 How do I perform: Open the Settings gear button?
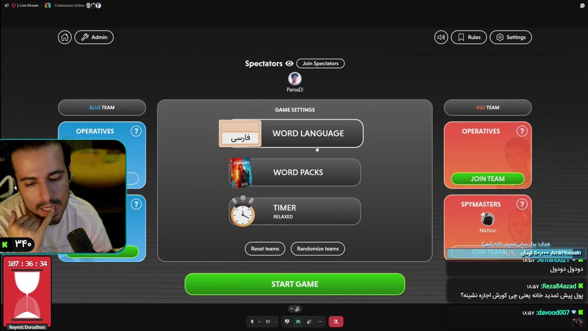[x=511, y=37]
